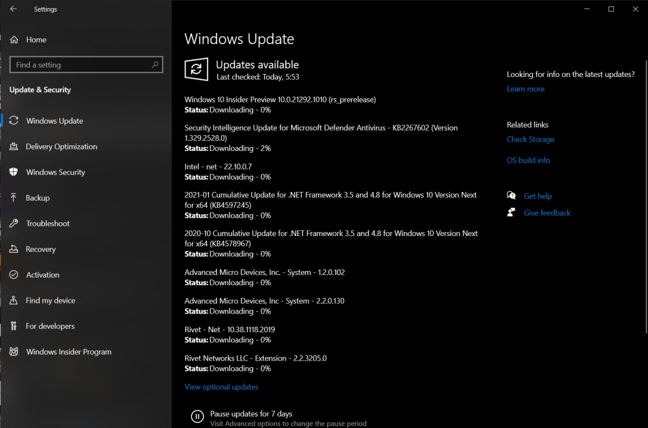Screen dimensions: 648x428
Task: Open the Check Storage link
Action: [x=531, y=139]
